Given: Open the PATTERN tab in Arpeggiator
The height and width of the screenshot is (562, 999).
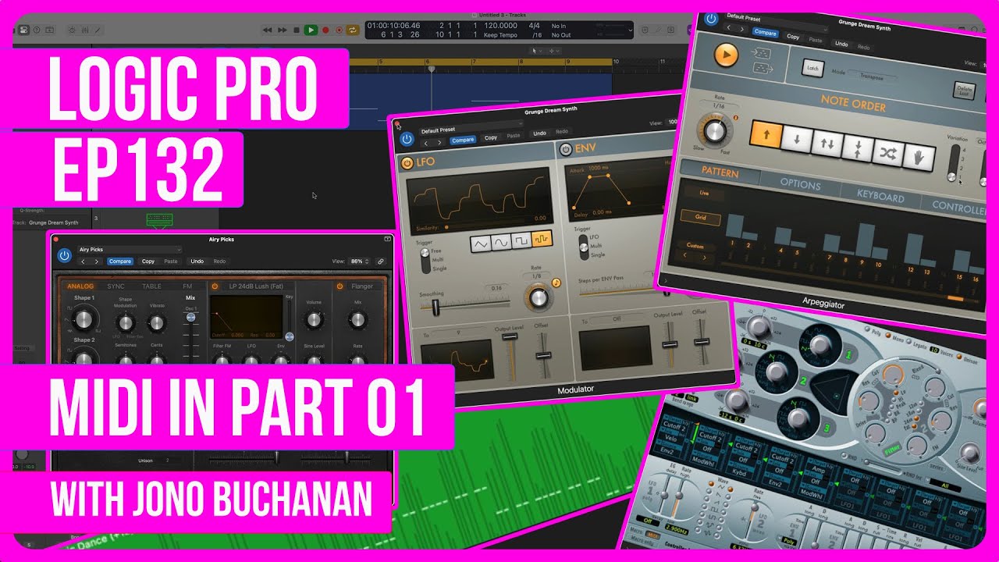Looking at the screenshot, I should coord(720,173).
